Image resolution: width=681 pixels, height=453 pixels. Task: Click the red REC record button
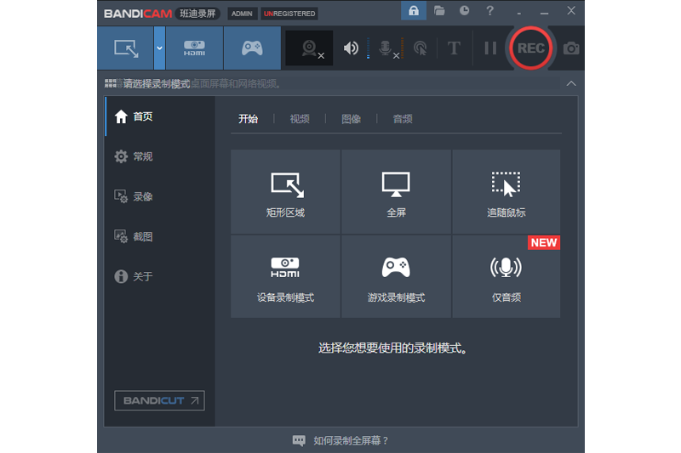pos(530,48)
